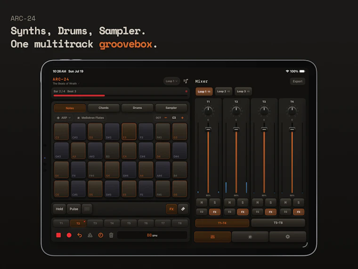Screen dimensions: 358x269
Task: Open EQ for mixer track T1
Action: pyautogui.click(x=202, y=212)
